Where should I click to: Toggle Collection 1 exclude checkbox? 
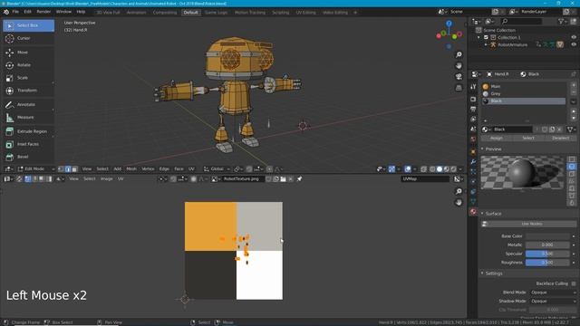(486, 37)
